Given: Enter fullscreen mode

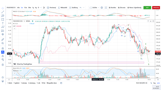Looking at the screenshot, I should (106, 8).
